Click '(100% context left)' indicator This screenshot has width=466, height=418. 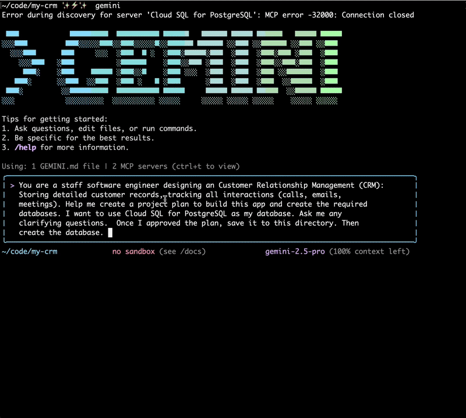[x=369, y=252]
